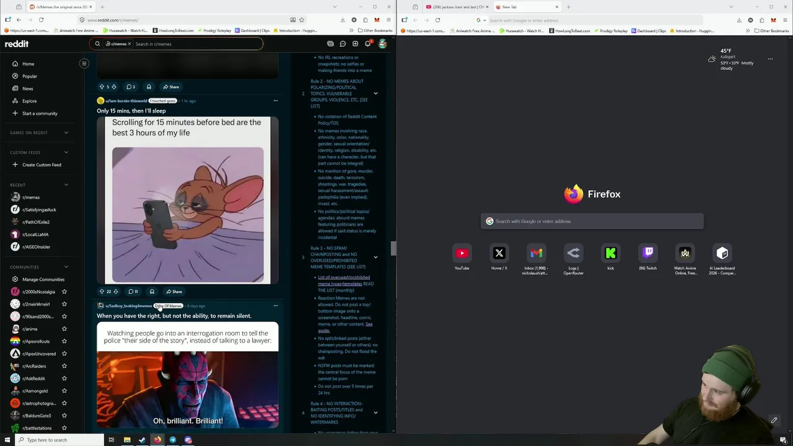Viewport: 793px width, 446px height.
Task: Open Firefox application menu in Reddit window
Action: click(x=388, y=20)
